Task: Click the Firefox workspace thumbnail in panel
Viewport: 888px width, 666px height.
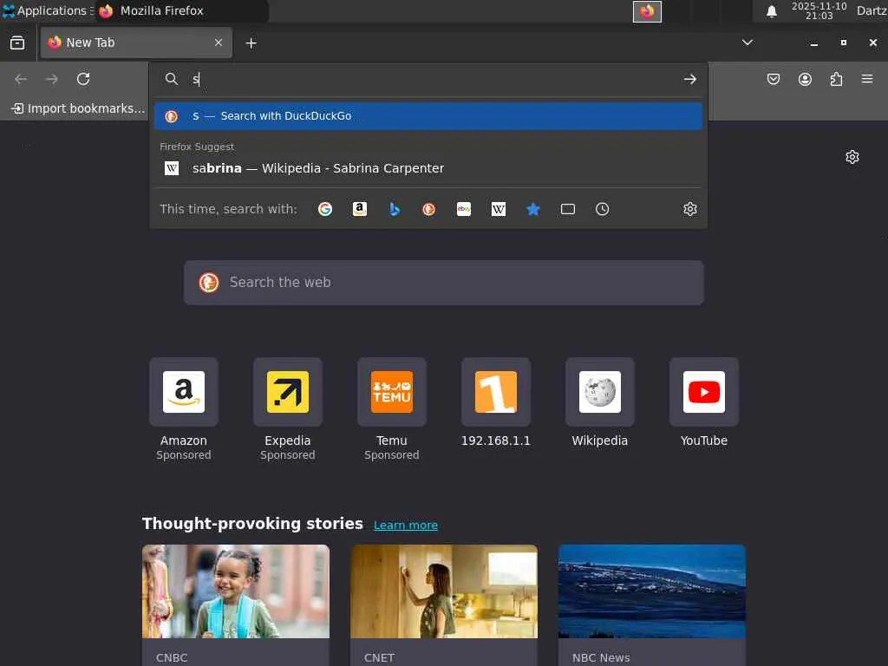Action: pos(647,11)
